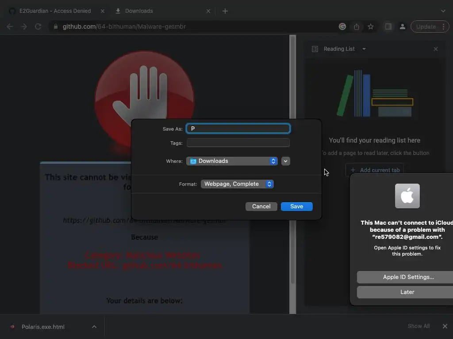Click the Google account icon in address bar
The width and height of the screenshot is (453, 339).
[342, 26]
